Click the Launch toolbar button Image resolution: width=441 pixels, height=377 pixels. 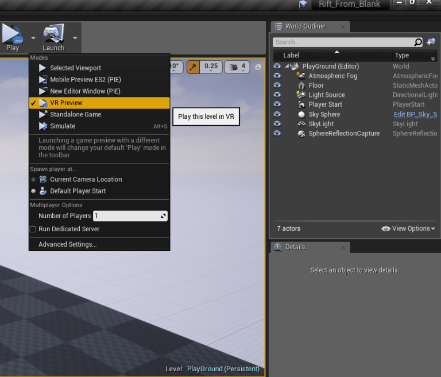[53, 37]
